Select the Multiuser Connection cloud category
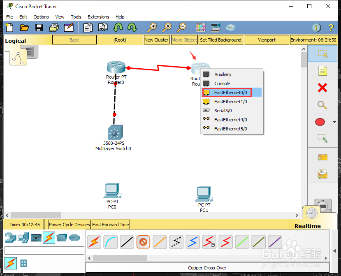Viewport: 341px width, 276px height. [x=74, y=237]
